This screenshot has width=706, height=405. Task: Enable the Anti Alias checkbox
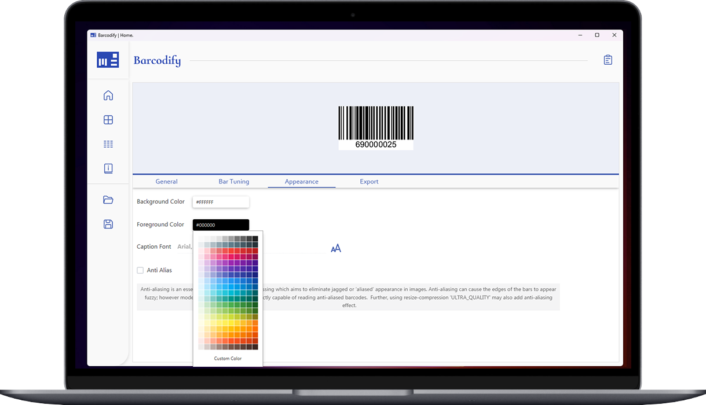(x=140, y=270)
